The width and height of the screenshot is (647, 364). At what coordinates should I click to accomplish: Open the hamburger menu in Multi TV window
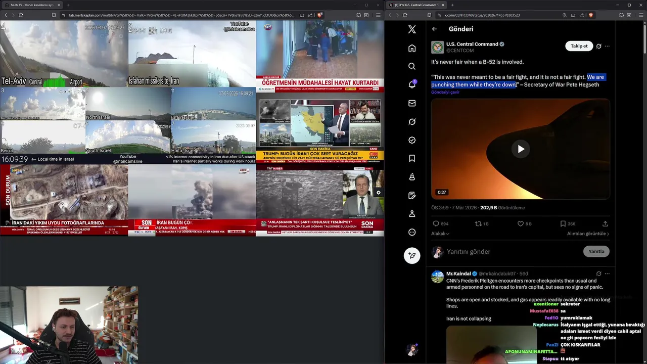point(378,15)
